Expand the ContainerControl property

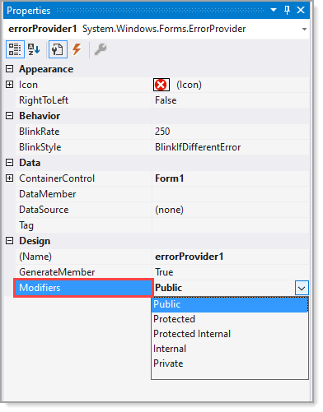point(10,178)
